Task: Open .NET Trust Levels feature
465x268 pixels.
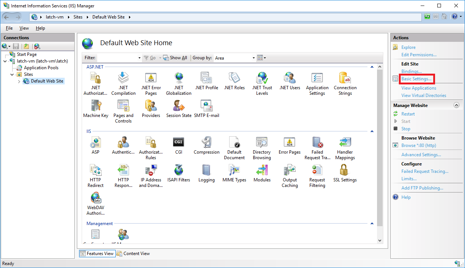Action: click(x=262, y=84)
